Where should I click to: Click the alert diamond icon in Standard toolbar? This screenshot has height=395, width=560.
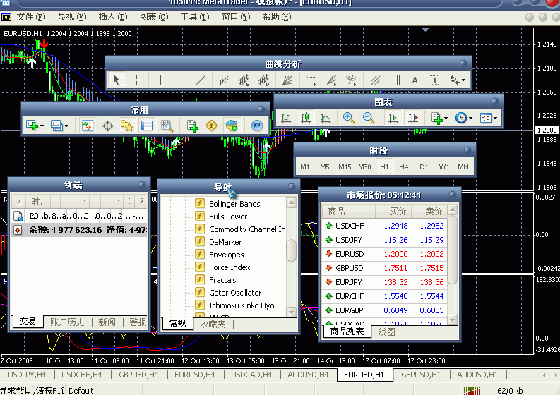coord(212,126)
